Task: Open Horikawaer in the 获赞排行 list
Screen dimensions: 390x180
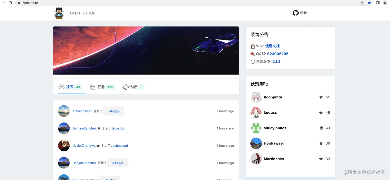Action: pyautogui.click(x=274, y=143)
